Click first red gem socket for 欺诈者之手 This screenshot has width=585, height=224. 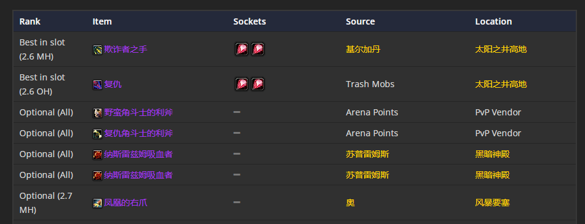(242, 49)
